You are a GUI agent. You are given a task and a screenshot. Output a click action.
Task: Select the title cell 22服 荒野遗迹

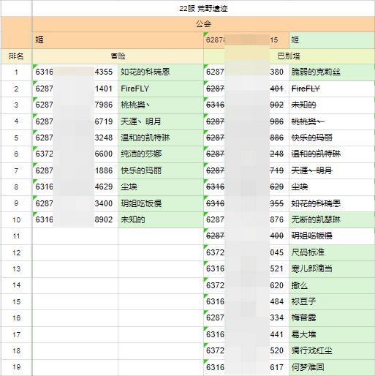(203, 9)
